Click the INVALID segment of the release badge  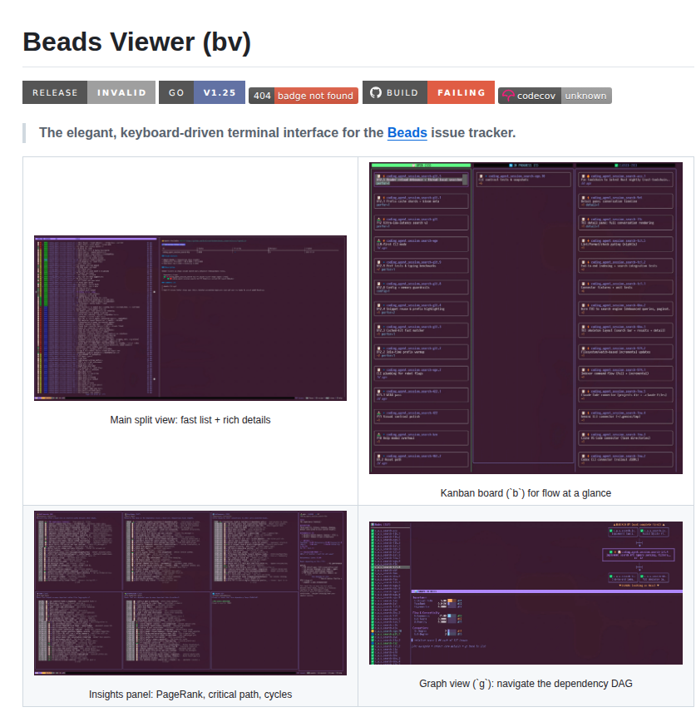121,92
